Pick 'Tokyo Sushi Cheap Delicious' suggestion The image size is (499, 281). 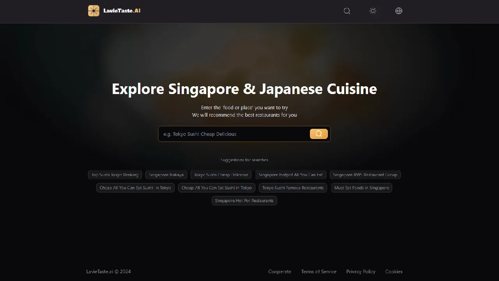pos(221,175)
